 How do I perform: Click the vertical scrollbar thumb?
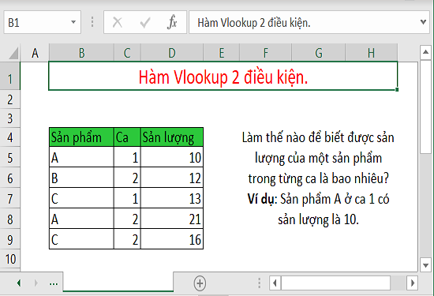tap(425, 107)
